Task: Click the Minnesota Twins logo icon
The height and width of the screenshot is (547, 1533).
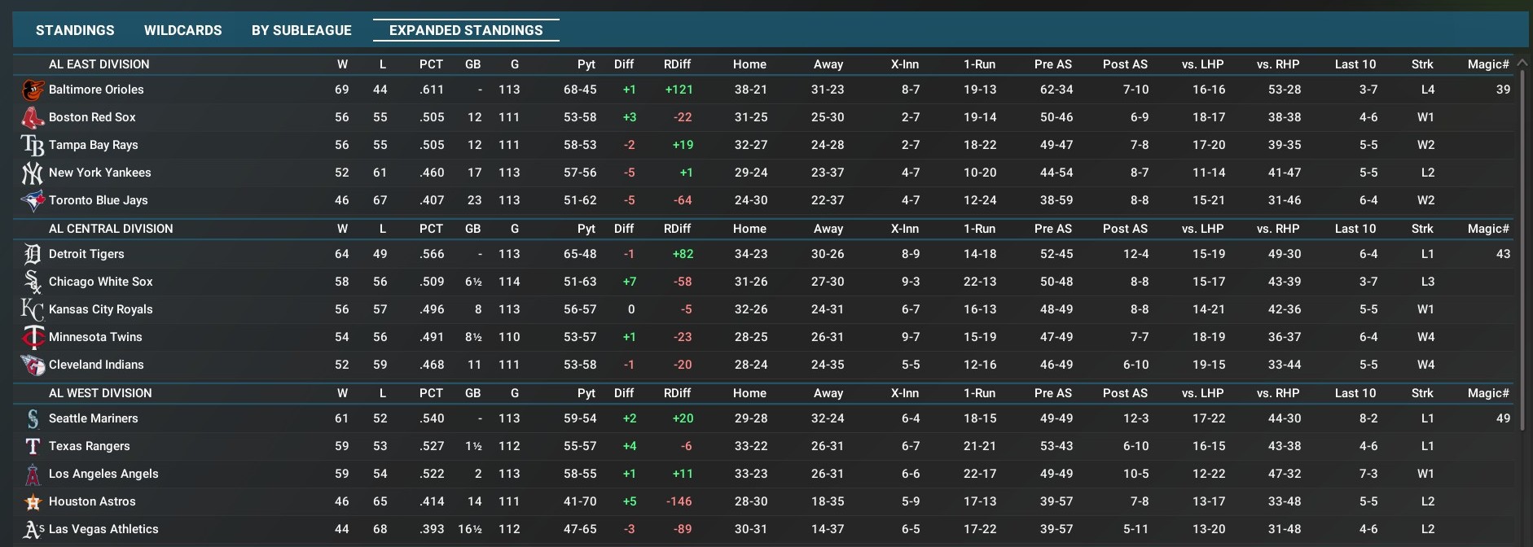Action: coord(33,338)
